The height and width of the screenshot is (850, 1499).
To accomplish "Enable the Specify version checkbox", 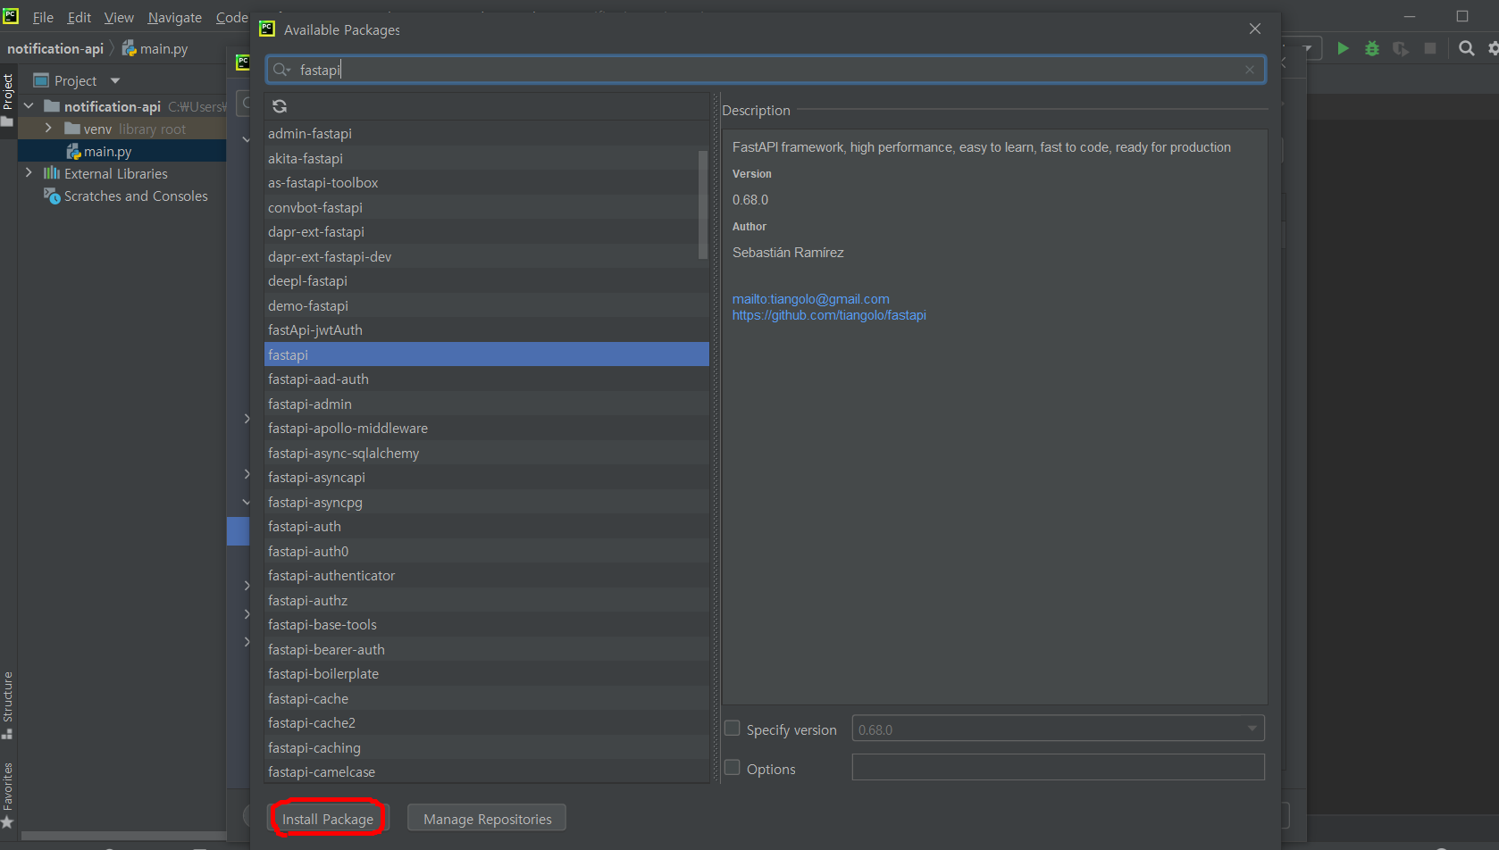I will pos(733,729).
